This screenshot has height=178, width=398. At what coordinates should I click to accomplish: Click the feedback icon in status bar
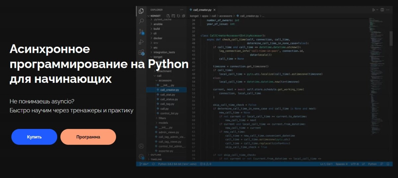(x=381, y=164)
